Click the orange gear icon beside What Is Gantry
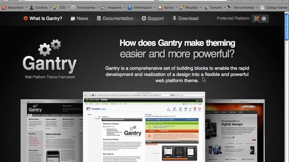This screenshot has height=162, width=289. (x=26, y=18)
